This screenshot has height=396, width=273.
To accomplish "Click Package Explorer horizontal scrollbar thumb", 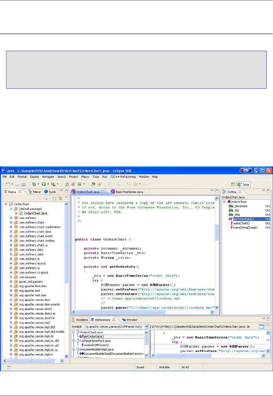I will pyautogui.click(x=31, y=361).
